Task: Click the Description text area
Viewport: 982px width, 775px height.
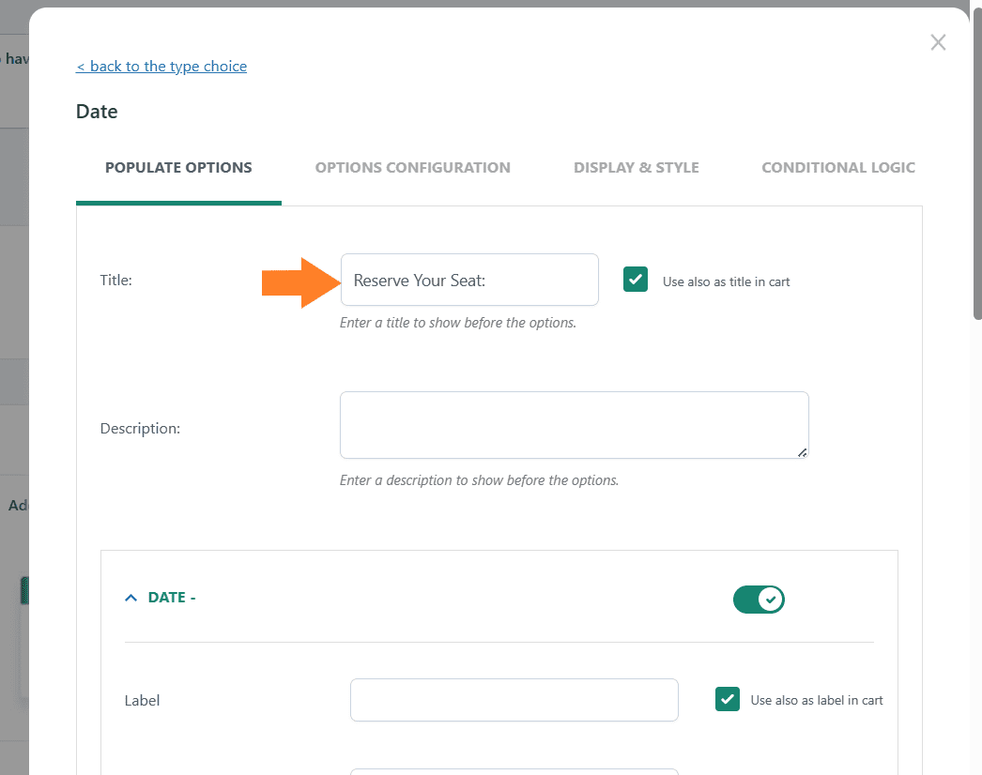Action: click(575, 425)
